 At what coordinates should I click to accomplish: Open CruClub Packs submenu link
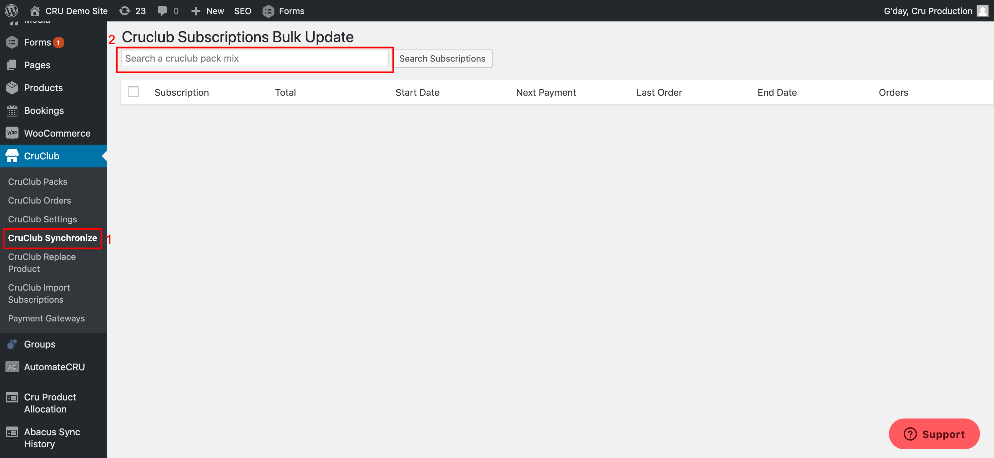pos(37,181)
